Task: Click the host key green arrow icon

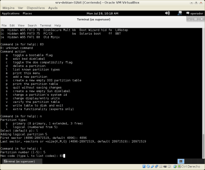Action: (x=179, y=166)
